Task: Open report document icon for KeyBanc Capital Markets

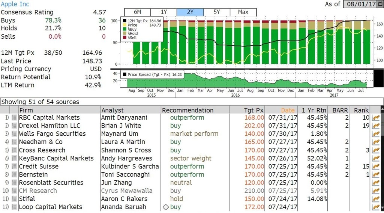Action: 14,158
